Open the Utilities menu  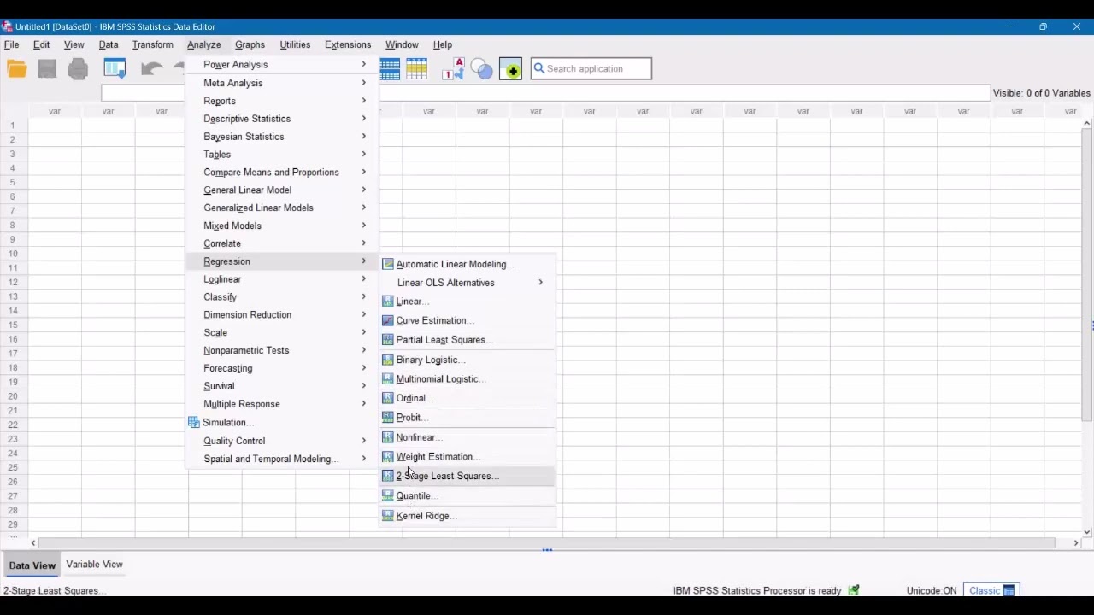click(x=295, y=44)
